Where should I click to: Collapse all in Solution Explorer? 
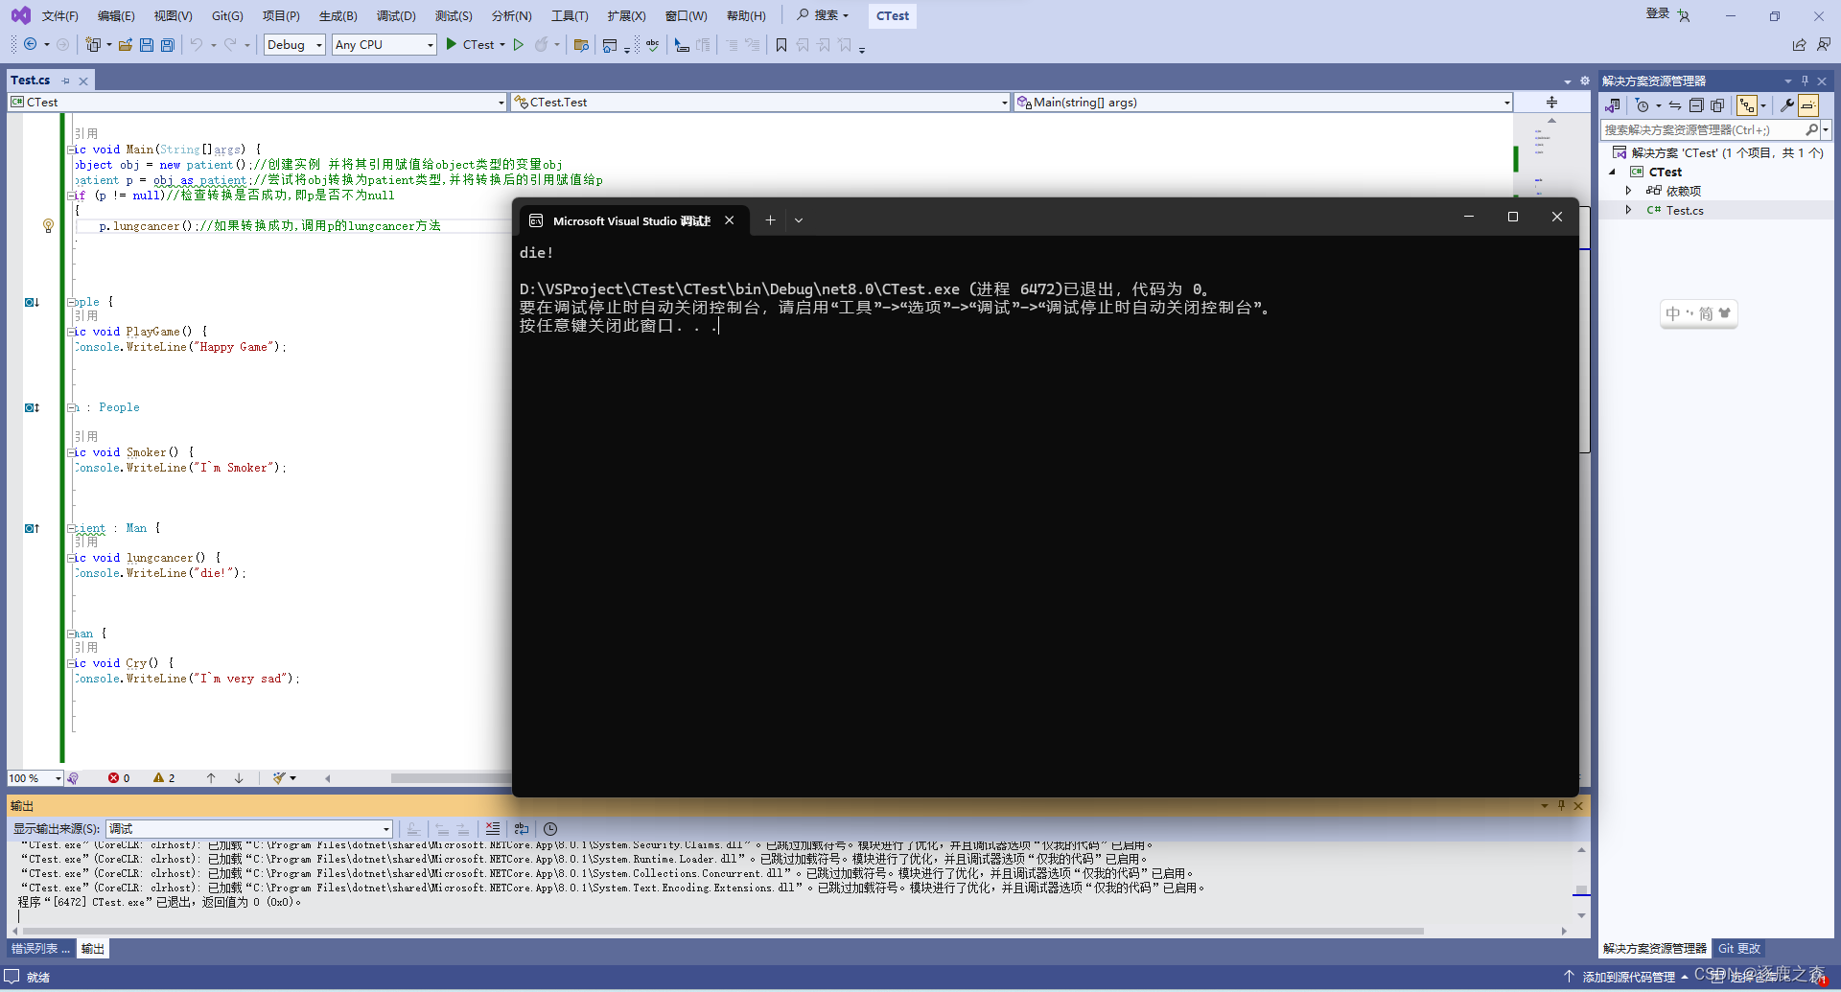click(x=1696, y=105)
